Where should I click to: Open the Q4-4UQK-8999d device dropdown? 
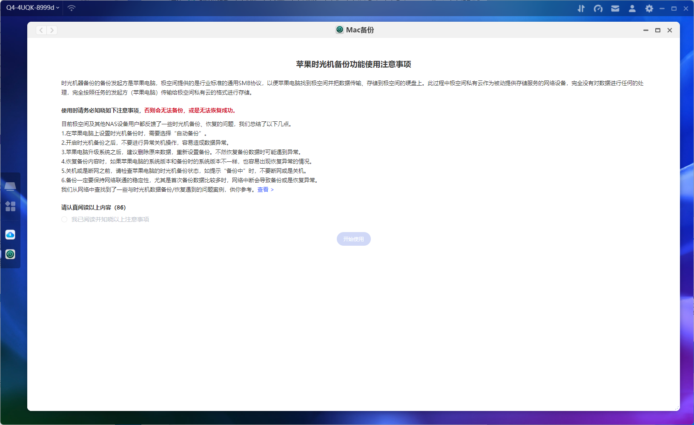(x=33, y=8)
